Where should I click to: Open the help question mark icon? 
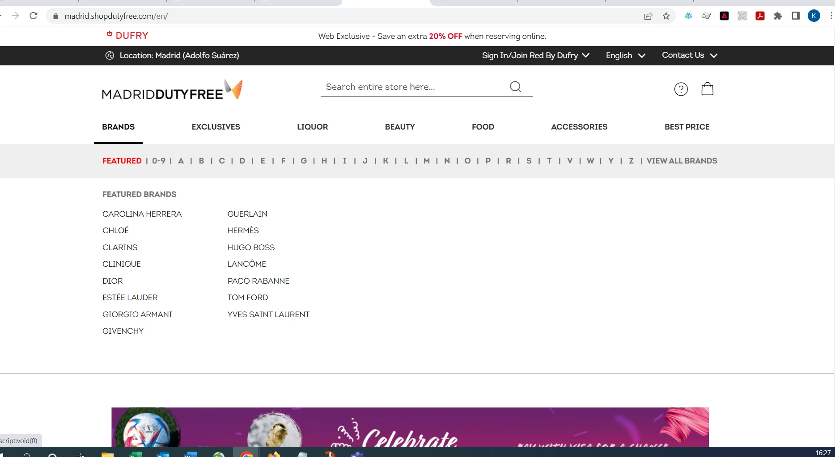(681, 89)
